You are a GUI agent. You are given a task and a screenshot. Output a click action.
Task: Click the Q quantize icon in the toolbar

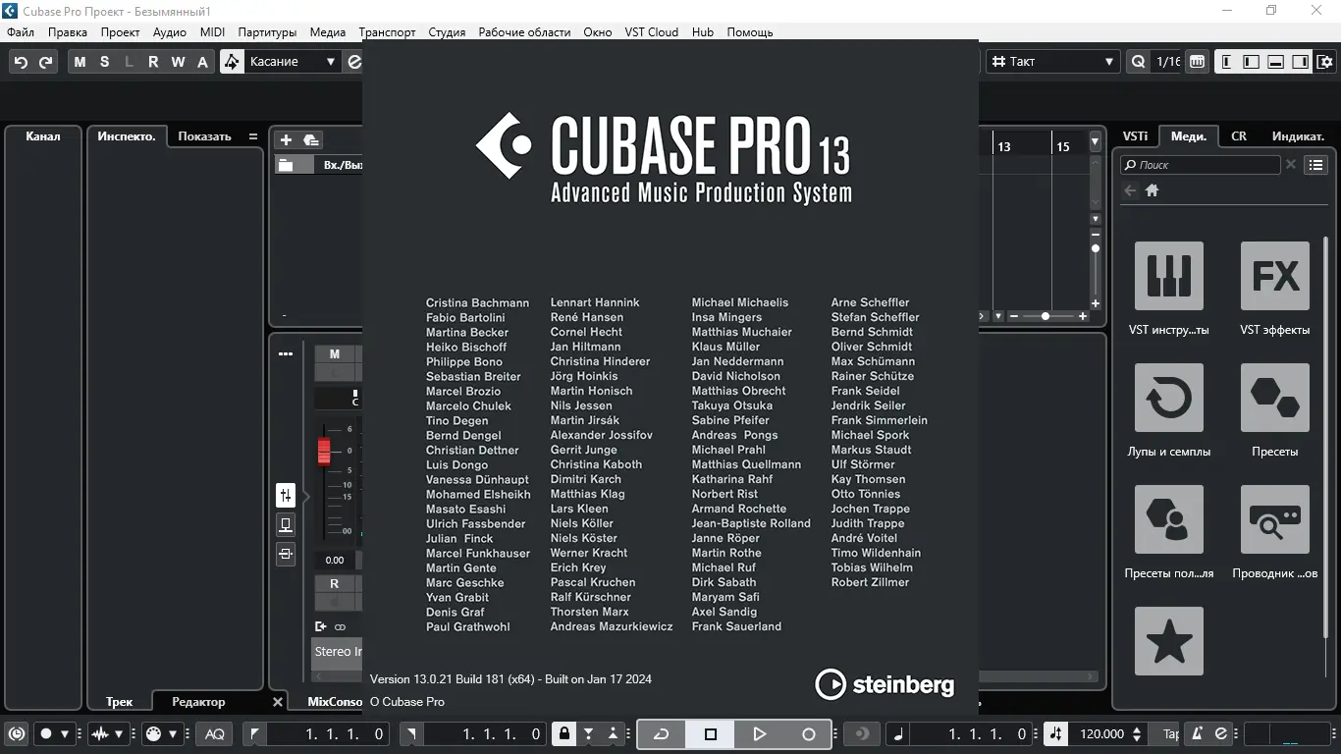pos(1138,62)
